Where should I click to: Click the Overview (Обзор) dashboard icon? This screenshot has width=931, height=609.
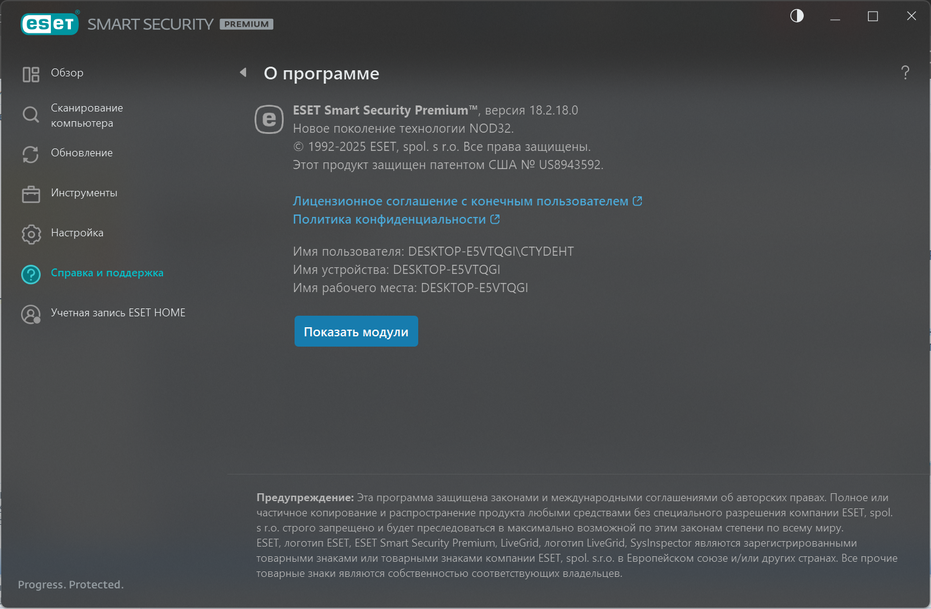(31, 74)
